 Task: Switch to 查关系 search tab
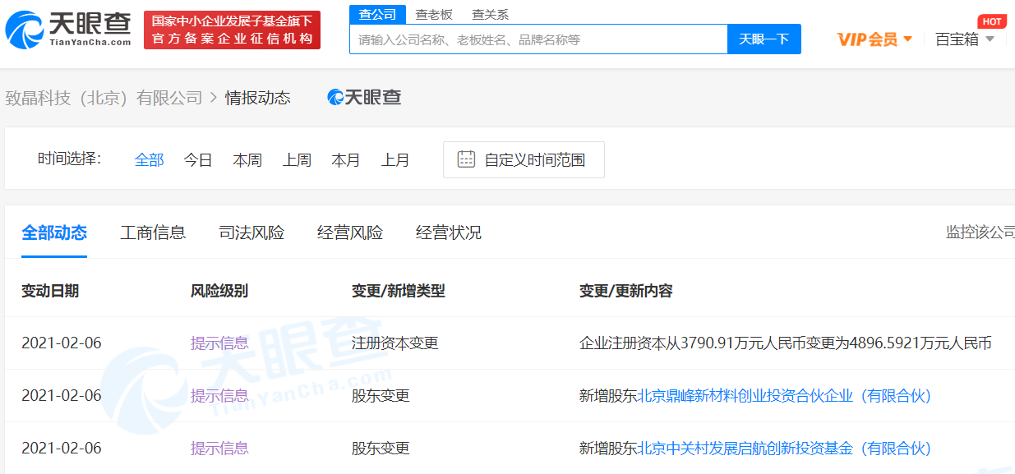pos(490,14)
